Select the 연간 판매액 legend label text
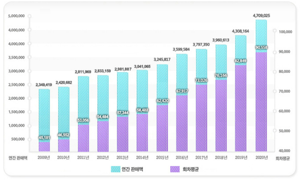This screenshot has width=300, height=180. tap(132, 169)
